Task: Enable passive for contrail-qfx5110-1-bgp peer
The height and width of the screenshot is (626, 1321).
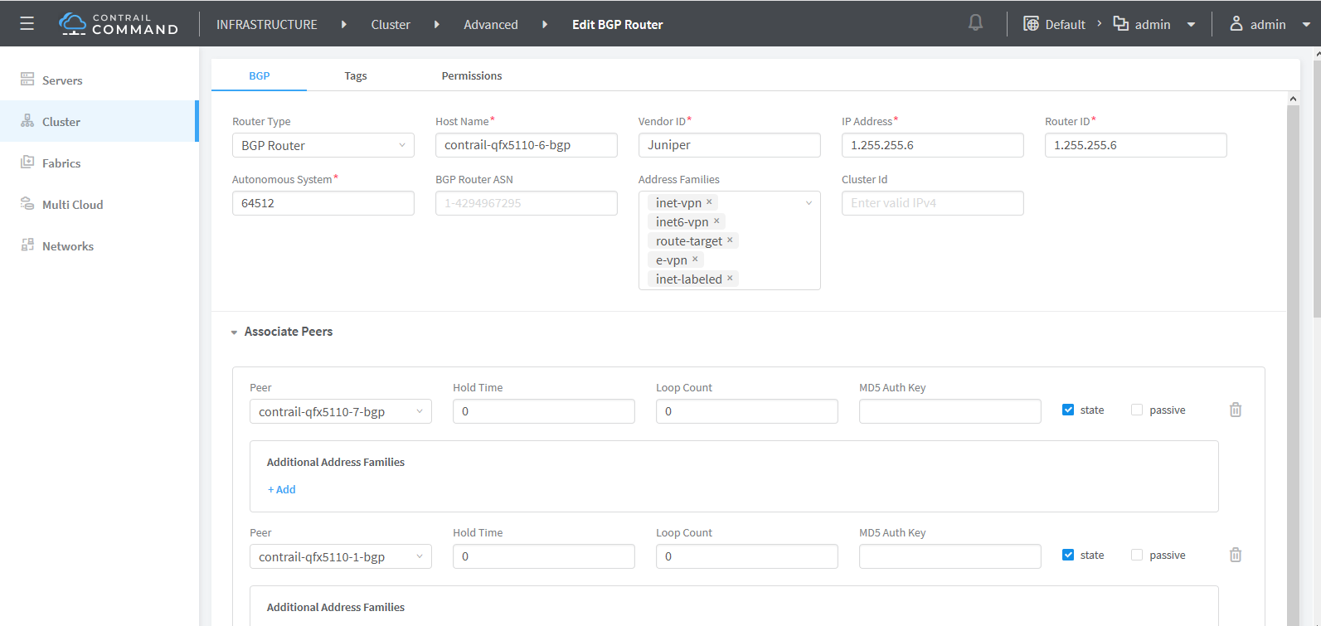Action: pos(1137,555)
